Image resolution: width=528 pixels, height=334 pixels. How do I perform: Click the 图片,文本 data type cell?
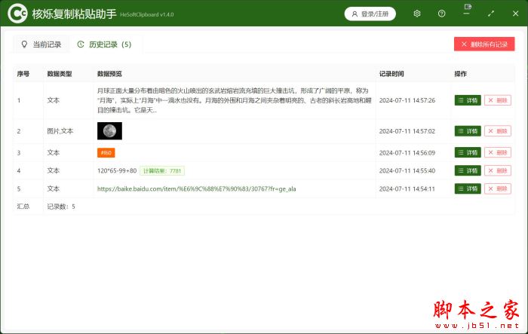pos(60,131)
